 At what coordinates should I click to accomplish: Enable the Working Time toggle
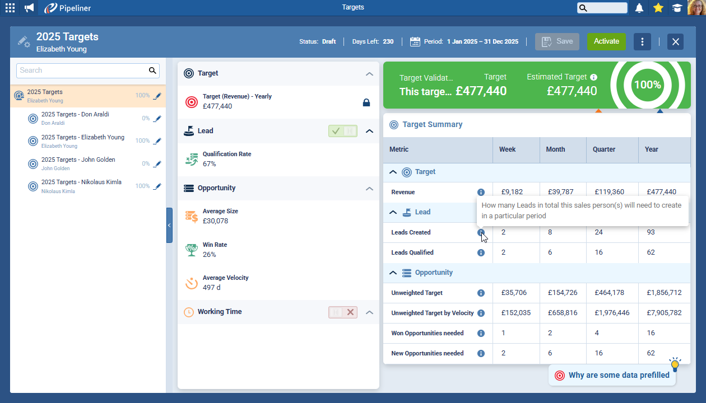[343, 312]
